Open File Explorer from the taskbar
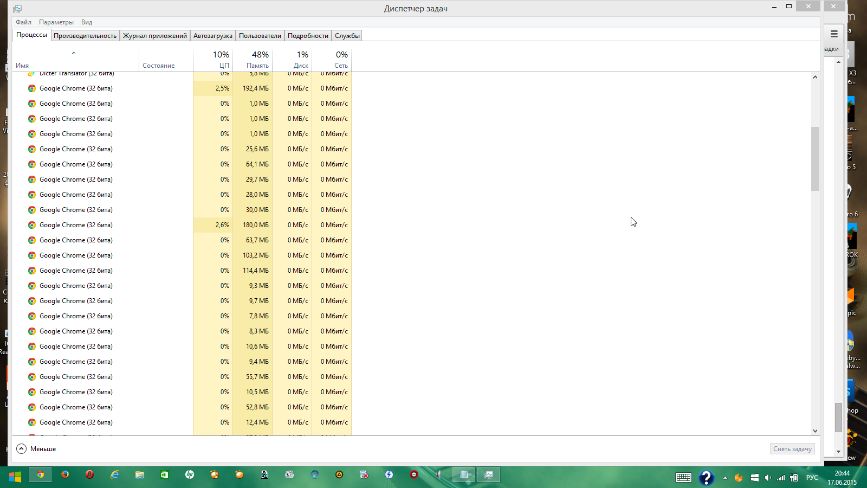The image size is (867, 488). click(140, 474)
